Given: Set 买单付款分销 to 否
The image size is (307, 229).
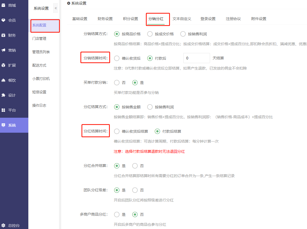Looking at the screenshot, I should (117, 83).
